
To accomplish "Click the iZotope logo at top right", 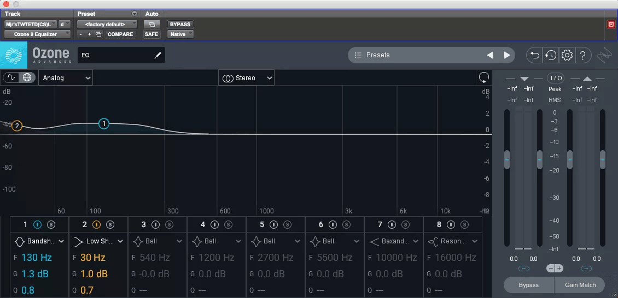I will [x=603, y=56].
